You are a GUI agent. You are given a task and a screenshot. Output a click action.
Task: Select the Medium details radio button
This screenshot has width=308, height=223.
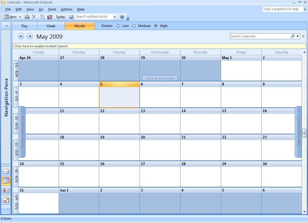(x=134, y=26)
